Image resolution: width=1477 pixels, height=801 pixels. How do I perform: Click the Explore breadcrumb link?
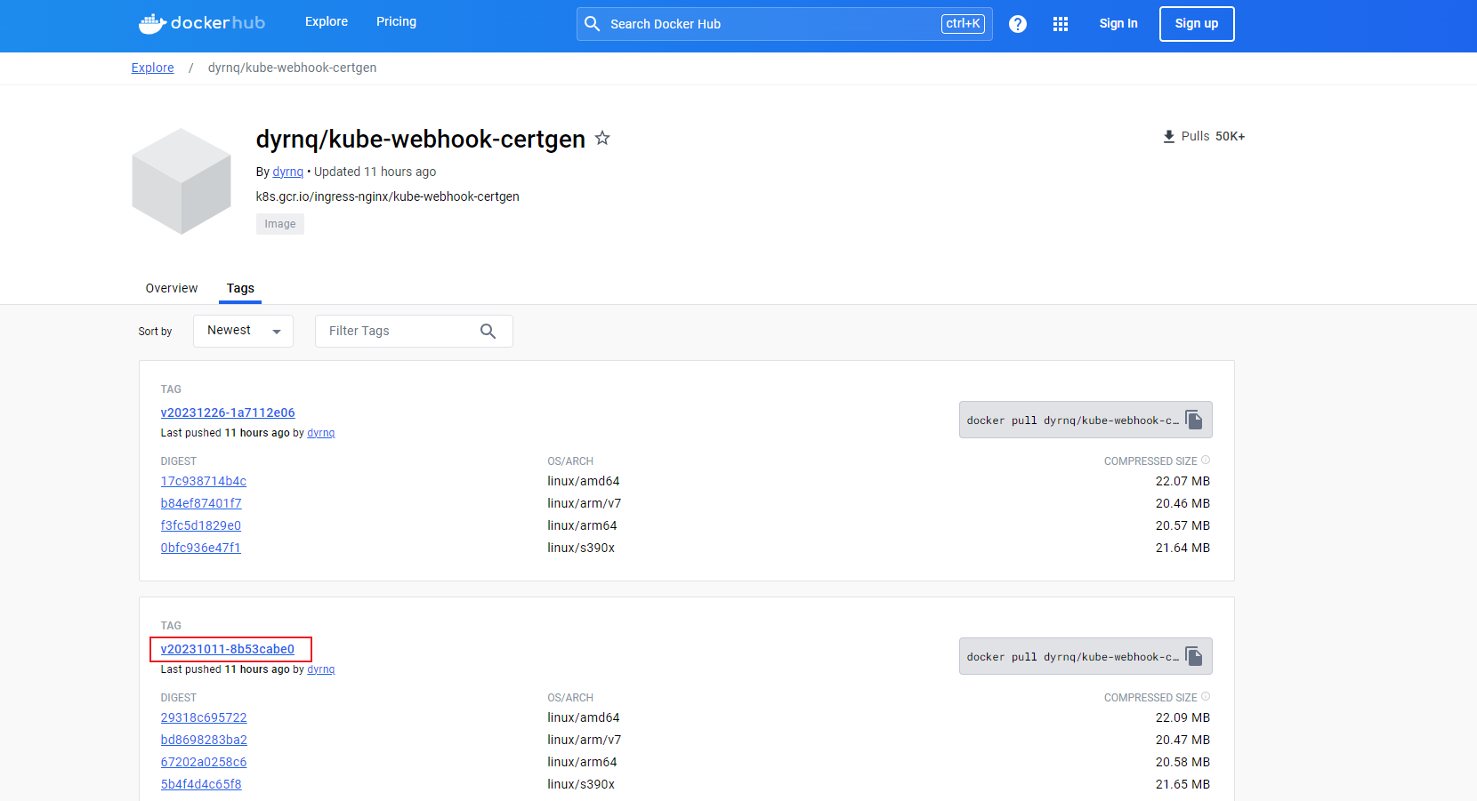tap(152, 68)
